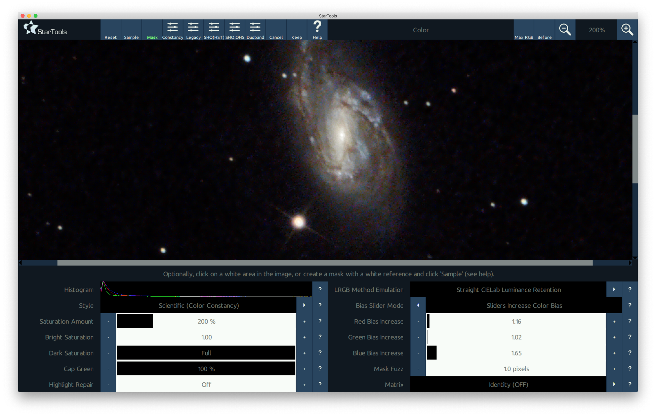656x416 pixels.
Task: Choose the SHO(HST) preset
Action: point(214,29)
